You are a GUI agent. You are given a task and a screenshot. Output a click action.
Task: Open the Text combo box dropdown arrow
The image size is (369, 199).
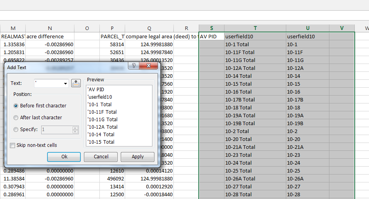(x=65, y=84)
